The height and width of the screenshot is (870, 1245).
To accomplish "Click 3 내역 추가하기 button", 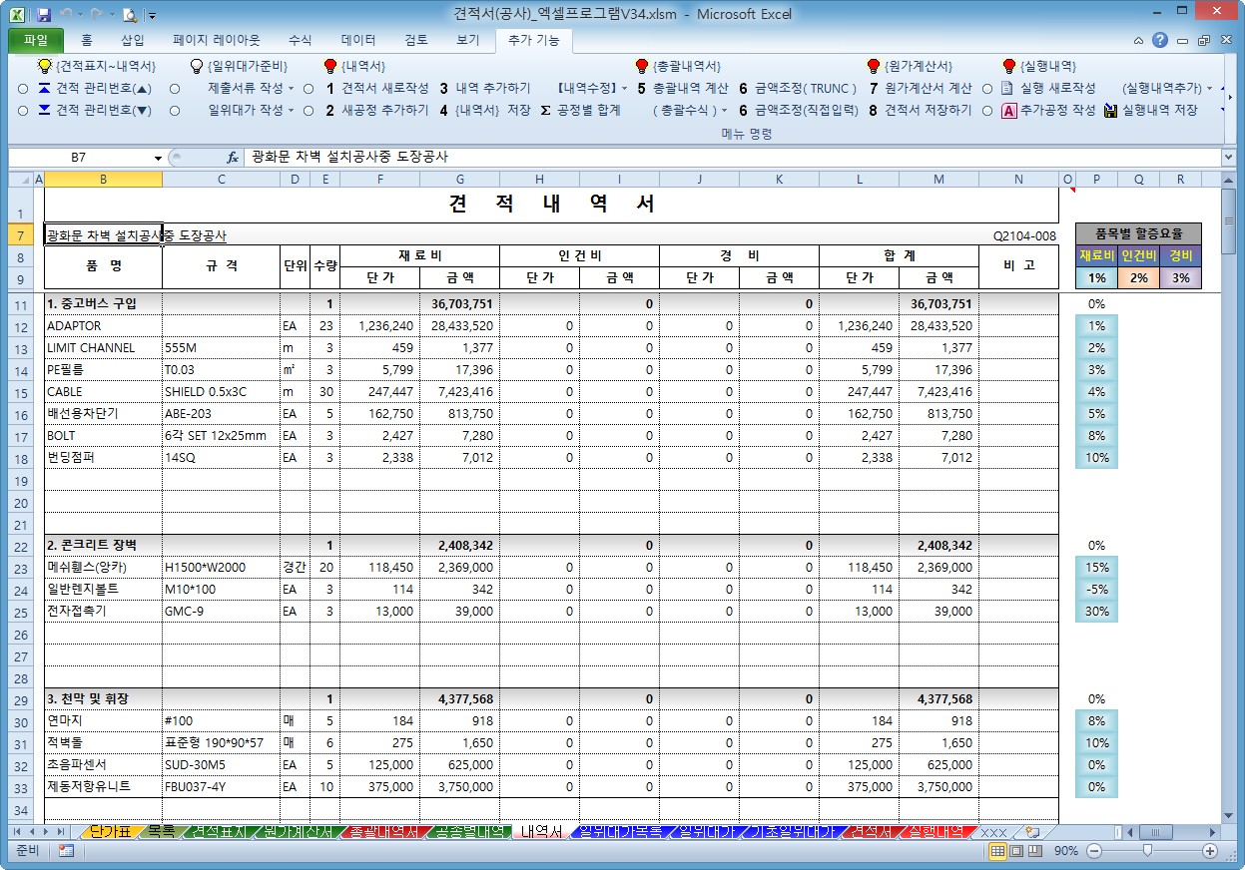I will point(485,88).
